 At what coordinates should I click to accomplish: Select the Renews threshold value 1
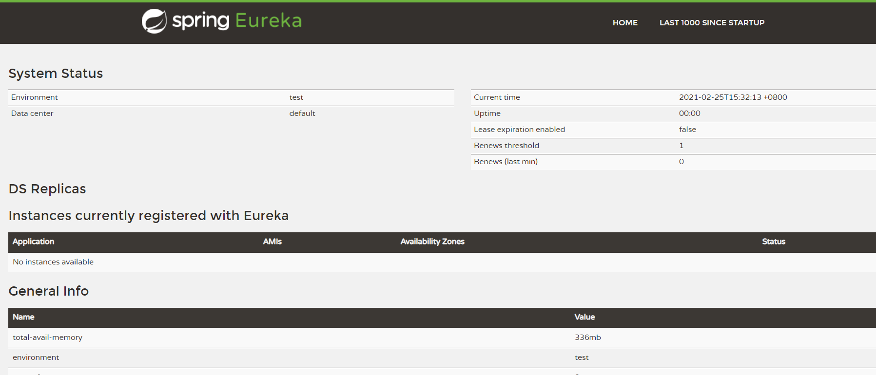(x=681, y=146)
